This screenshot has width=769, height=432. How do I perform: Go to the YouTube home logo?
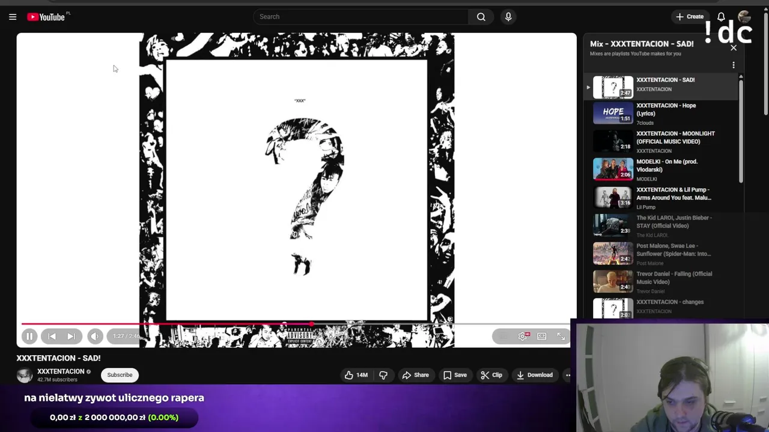coord(46,17)
